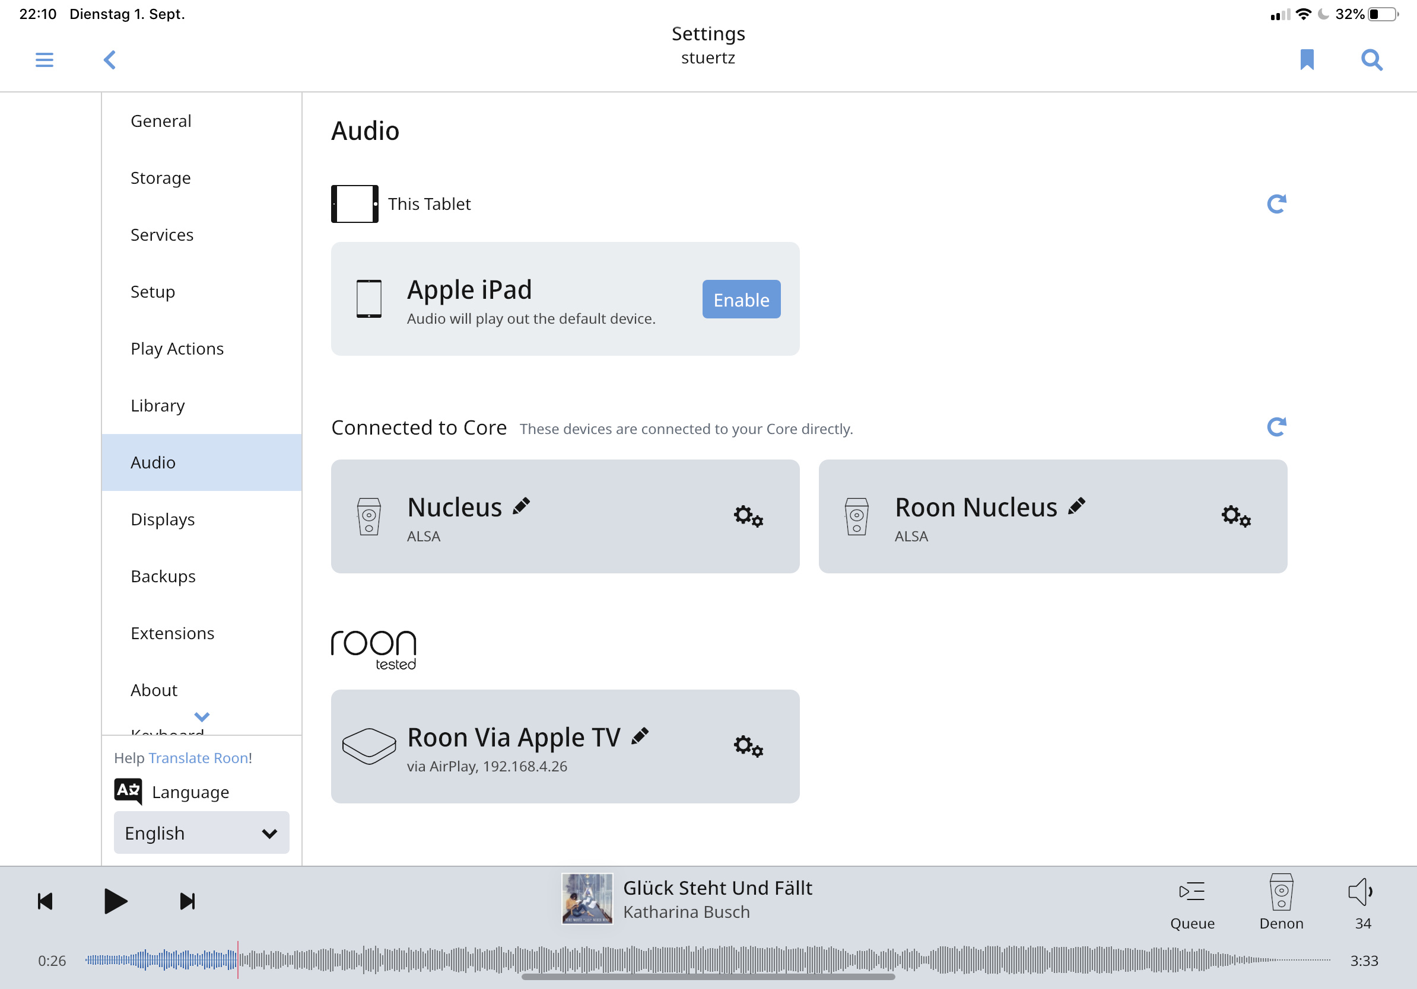Rename Roon Via Apple TV using its pencil icon
Screen dimensions: 1417x989
640,736
